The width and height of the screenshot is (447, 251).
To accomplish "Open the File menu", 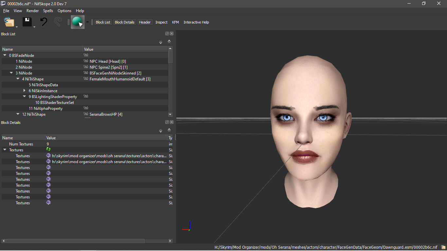I will tap(6, 11).
